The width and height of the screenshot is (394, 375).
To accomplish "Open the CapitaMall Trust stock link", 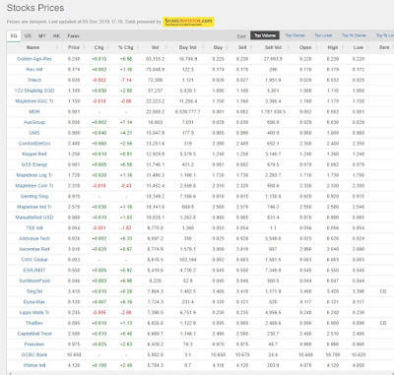I will point(34,334).
